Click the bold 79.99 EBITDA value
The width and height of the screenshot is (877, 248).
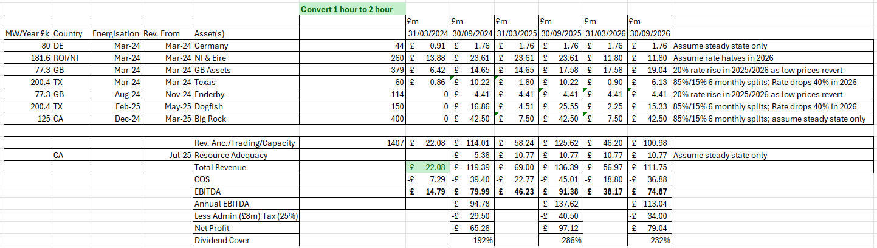tap(472, 191)
